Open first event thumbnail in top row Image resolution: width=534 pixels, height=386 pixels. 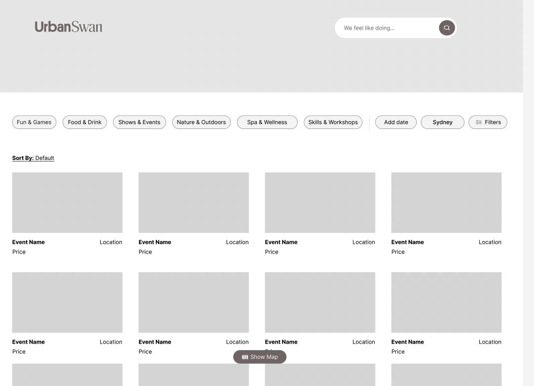click(68, 203)
